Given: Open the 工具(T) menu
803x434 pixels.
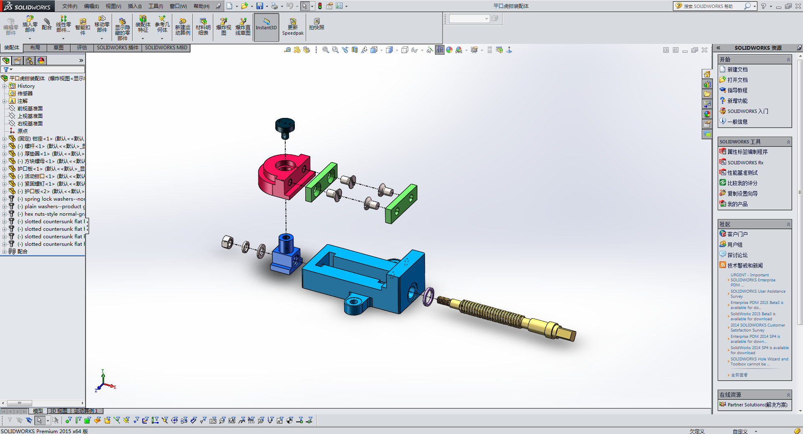Looking at the screenshot, I should (156, 6).
